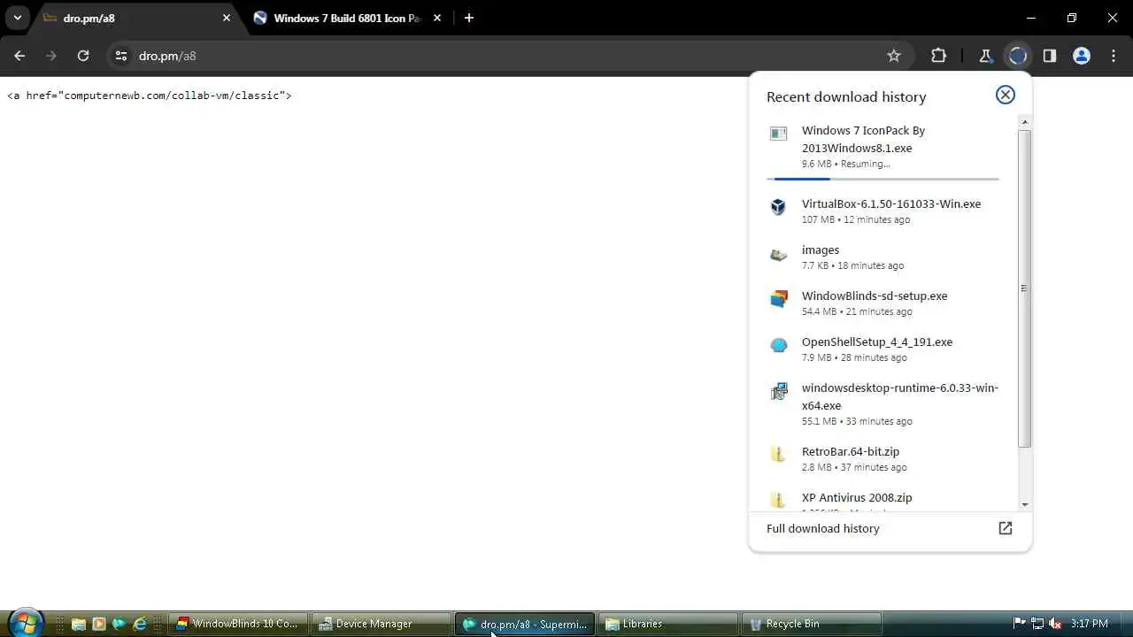Open VirtualBox-6.1.50-161033-Win.exe download
Screen dimensions: 1133x637
point(883,211)
